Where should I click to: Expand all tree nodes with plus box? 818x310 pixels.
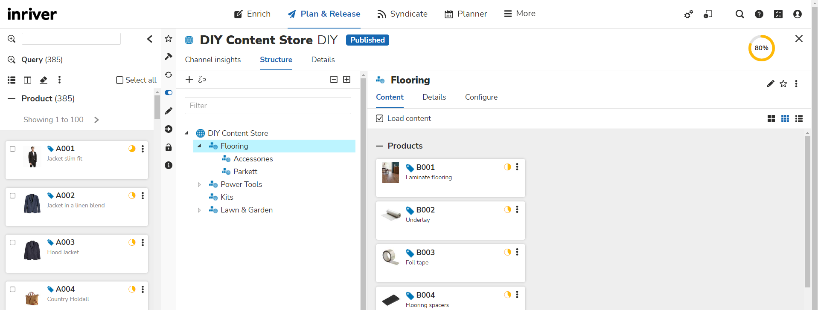[x=347, y=80]
